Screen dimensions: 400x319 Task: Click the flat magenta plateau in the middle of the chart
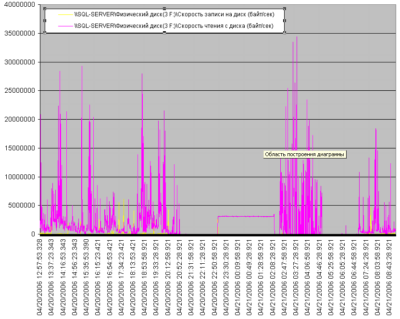point(245,216)
